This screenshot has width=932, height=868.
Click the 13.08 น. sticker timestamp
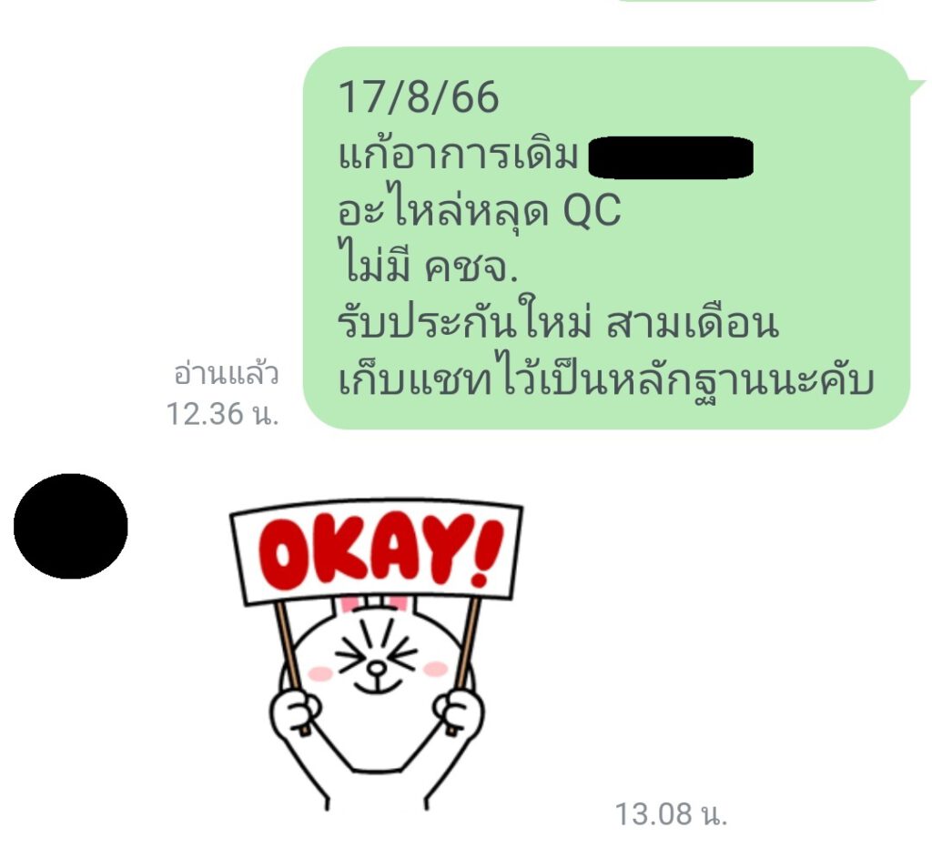[x=671, y=813]
